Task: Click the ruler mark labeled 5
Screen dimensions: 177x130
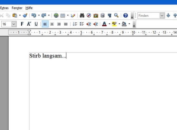Action: click(81, 32)
